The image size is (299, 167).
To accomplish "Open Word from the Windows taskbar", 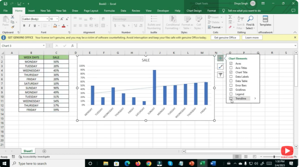I will [213, 163].
